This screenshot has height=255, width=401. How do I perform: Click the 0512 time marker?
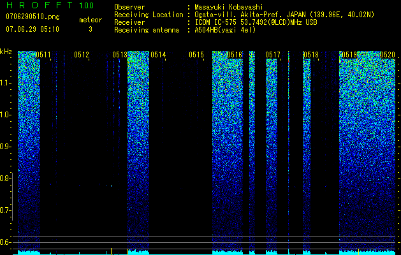point(82,55)
